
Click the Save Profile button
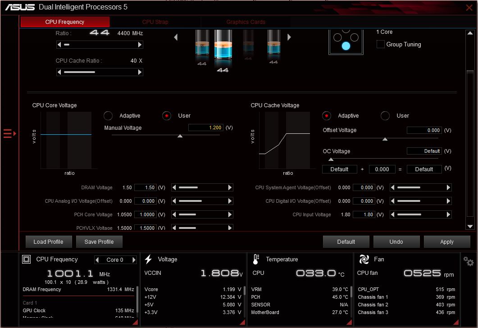[99, 242]
